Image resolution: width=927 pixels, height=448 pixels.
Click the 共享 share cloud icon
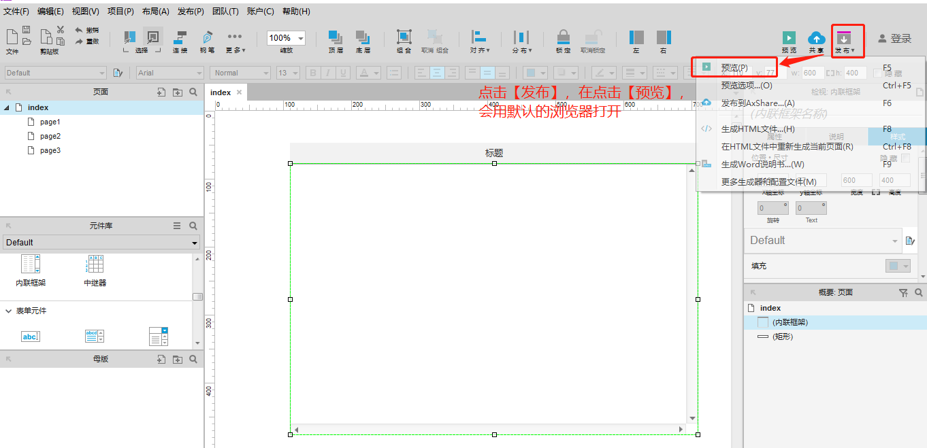[x=816, y=38]
